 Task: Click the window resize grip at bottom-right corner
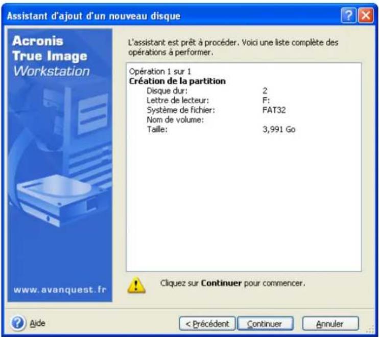[370, 329]
